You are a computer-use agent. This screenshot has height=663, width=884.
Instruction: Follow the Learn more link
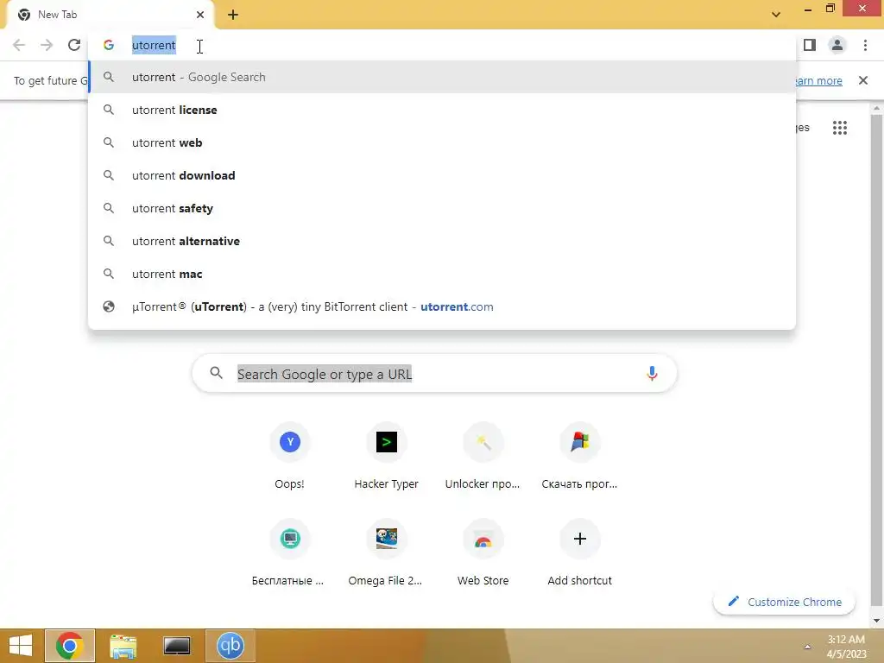[818, 80]
